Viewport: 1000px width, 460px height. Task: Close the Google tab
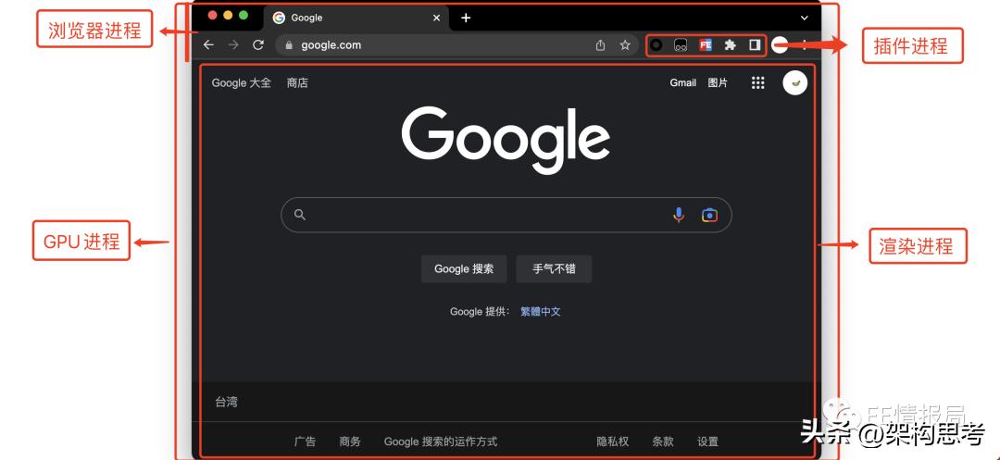[437, 18]
